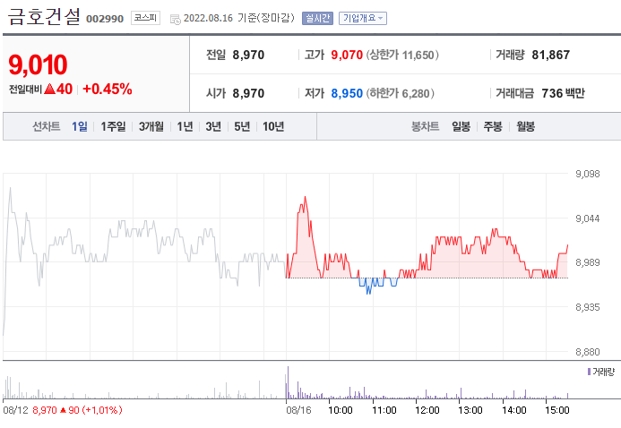This screenshot has width=621, height=428.
Task: Click the 8,989 y-axis label
Action: tap(588, 262)
